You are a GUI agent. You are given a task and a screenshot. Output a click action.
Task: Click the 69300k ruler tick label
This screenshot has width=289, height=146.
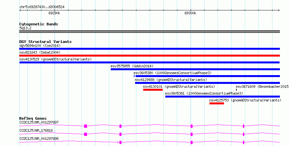[x=190, y=13]
